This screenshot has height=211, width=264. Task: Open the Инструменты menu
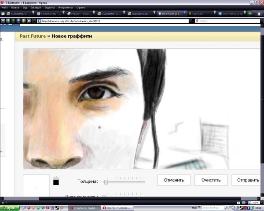tap(65, 7)
